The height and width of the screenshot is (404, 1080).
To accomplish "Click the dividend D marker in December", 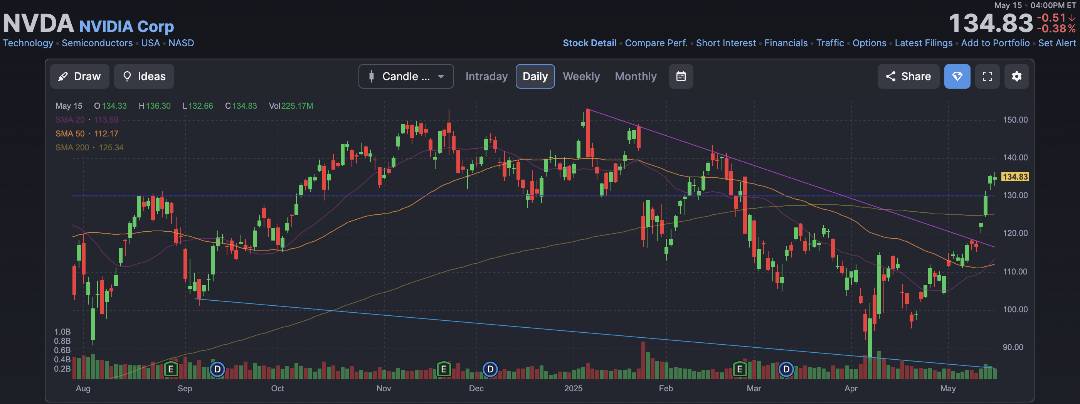I will tap(490, 369).
